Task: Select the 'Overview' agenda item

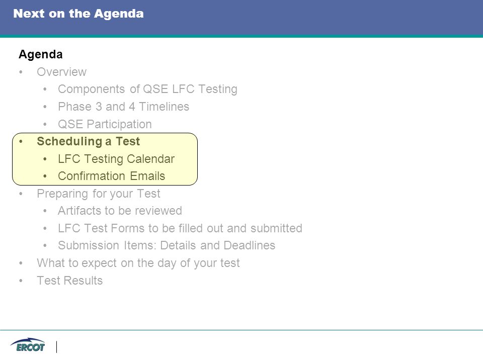Action: (x=61, y=72)
